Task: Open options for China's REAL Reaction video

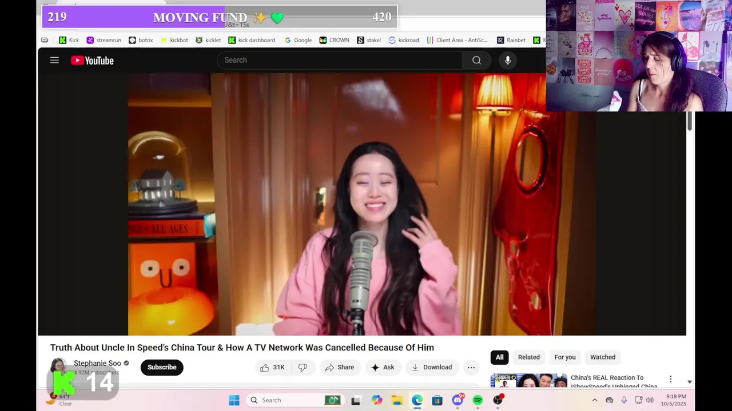Action: (670, 380)
